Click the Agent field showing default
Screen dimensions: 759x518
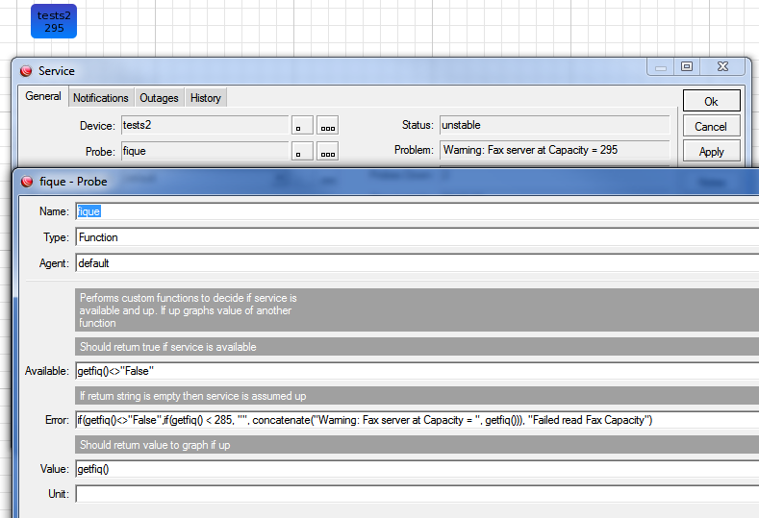click(417, 263)
